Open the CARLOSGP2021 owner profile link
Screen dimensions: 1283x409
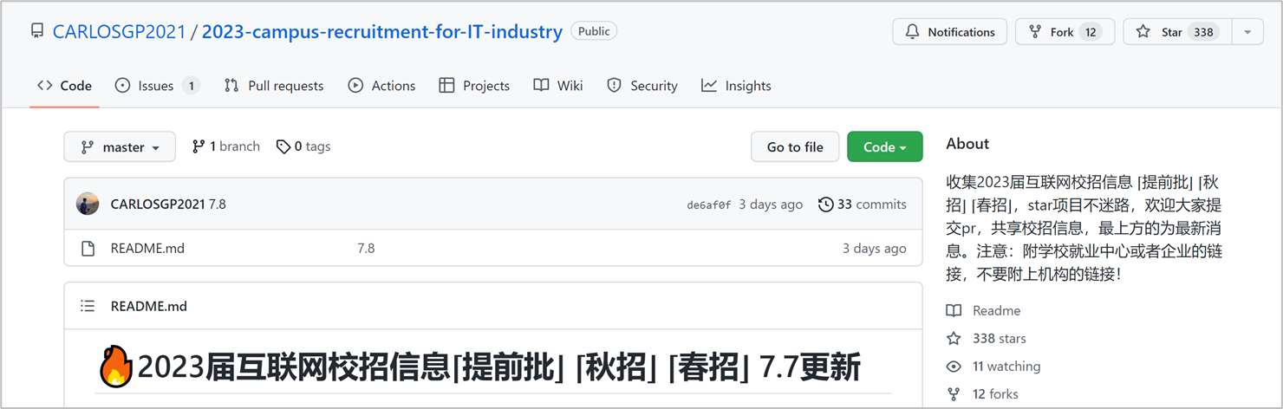click(x=120, y=31)
